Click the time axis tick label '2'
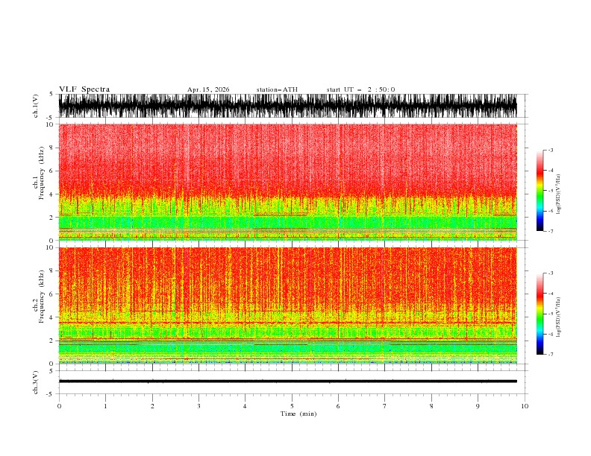 [152, 406]
